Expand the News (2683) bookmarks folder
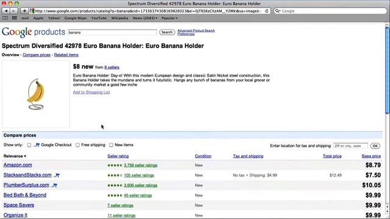390x219 pixels. (145, 18)
